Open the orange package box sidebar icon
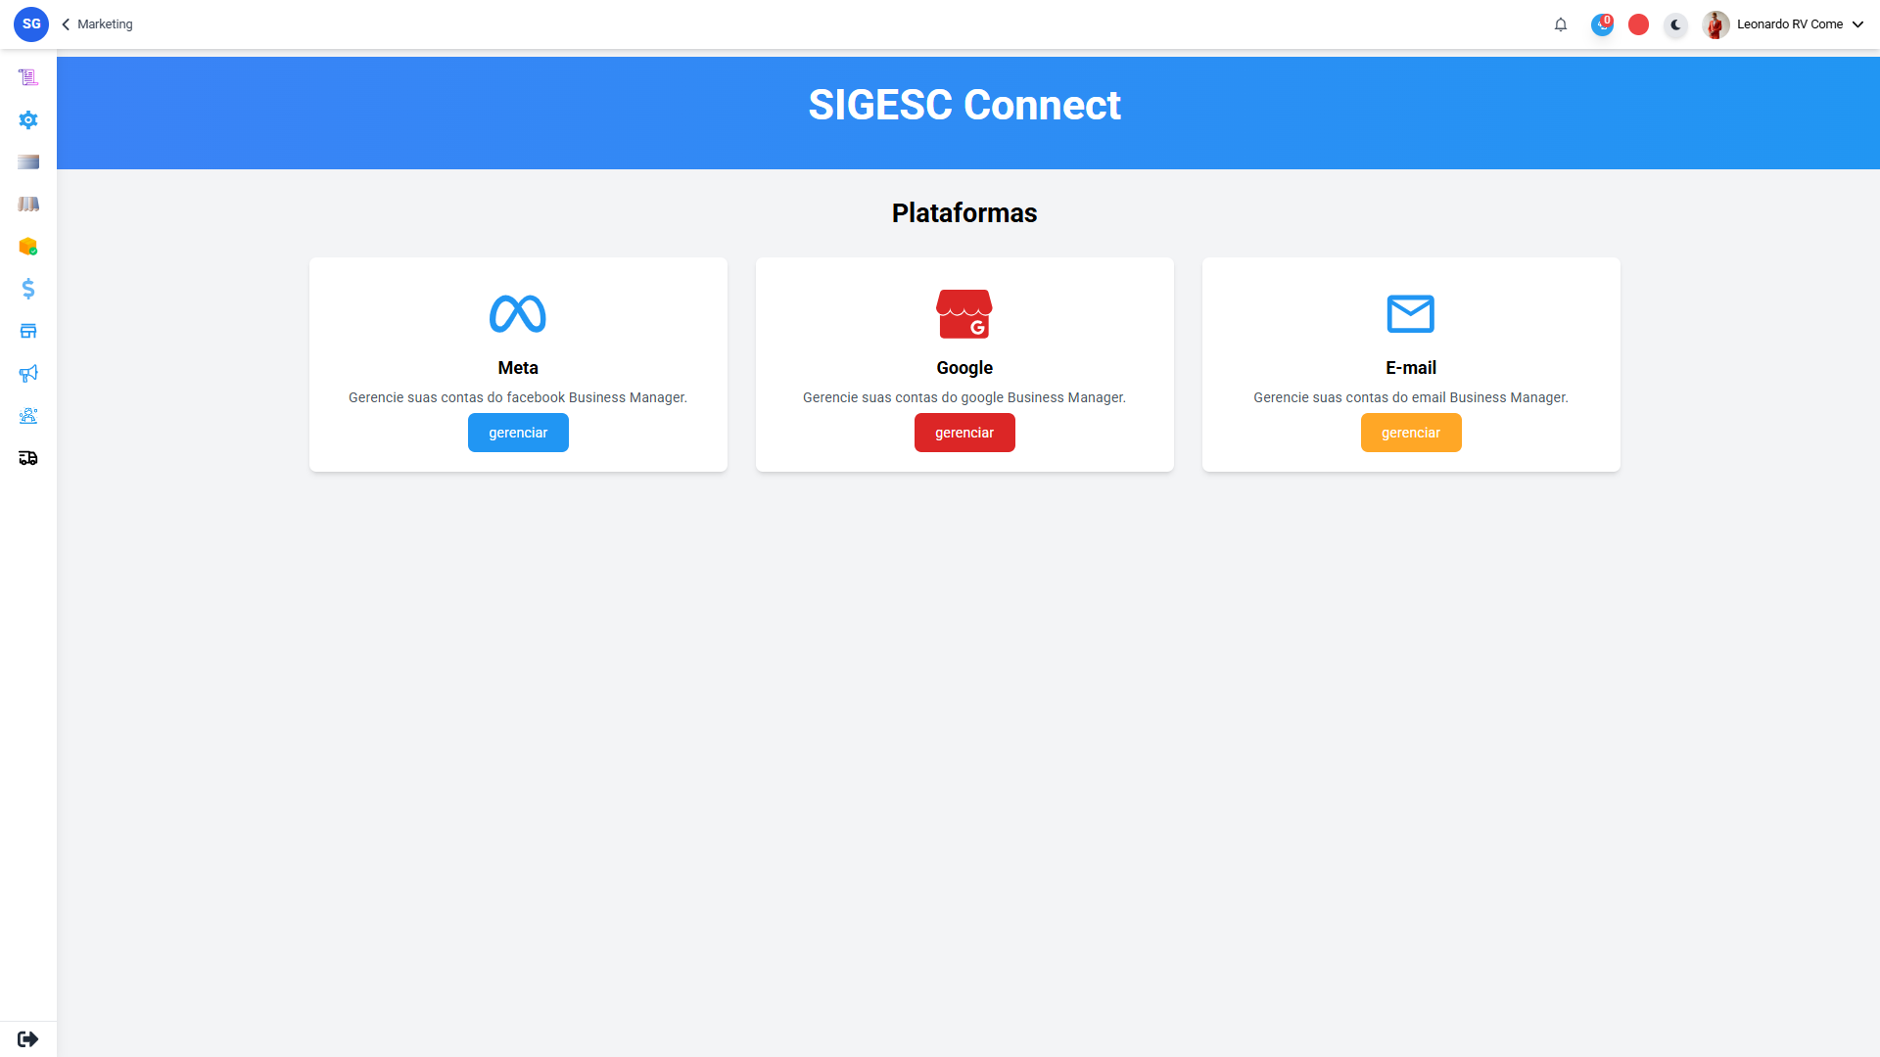The width and height of the screenshot is (1880, 1057). pos(28,247)
